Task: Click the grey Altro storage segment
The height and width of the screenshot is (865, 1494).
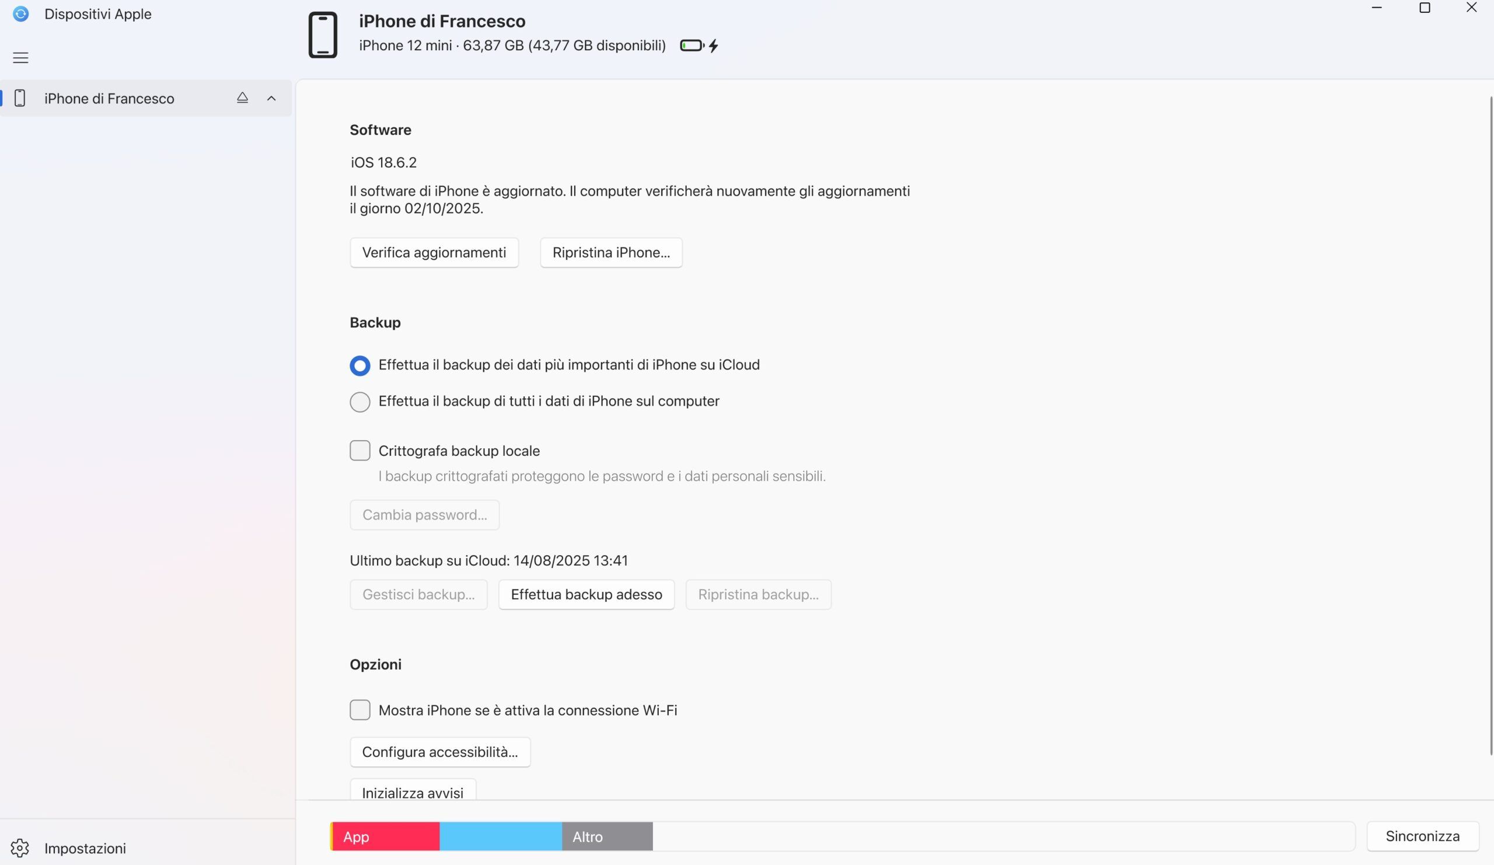Action: click(x=607, y=836)
